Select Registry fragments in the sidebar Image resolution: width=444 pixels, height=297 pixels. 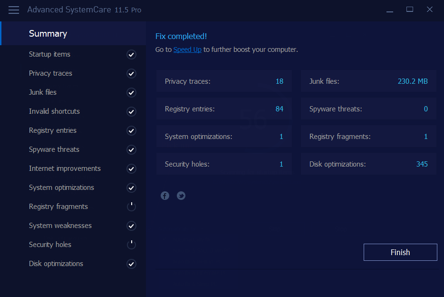[58, 206]
